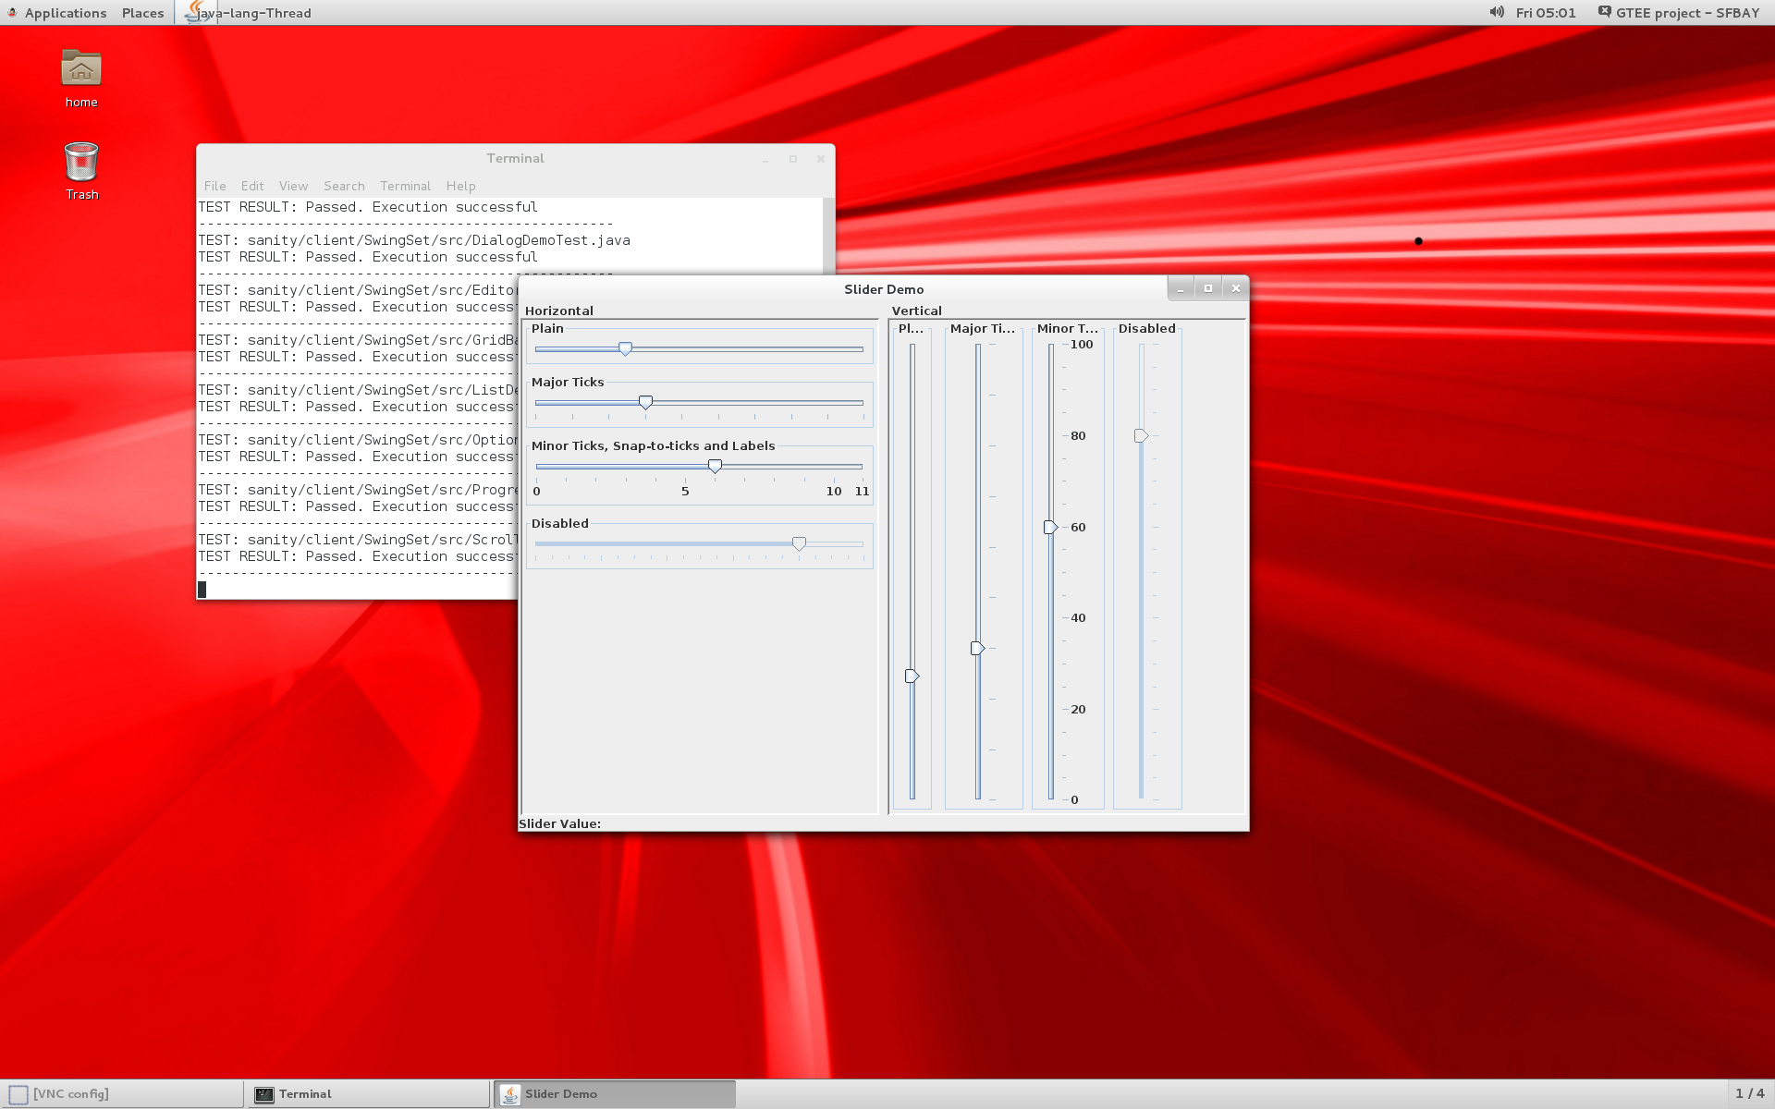Screen dimensions: 1775x1109
Task: Open the Places menu
Action: [x=142, y=13]
